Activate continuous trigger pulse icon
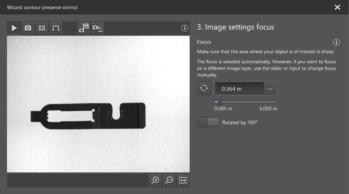 click(x=42, y=28)
